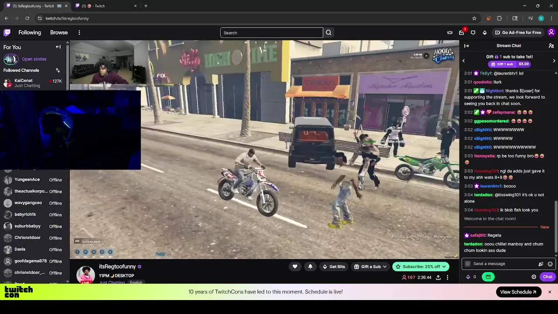Open the top nav three-dot menu
The width and height of the screenshot is (558, 314).
click(79, 32)
